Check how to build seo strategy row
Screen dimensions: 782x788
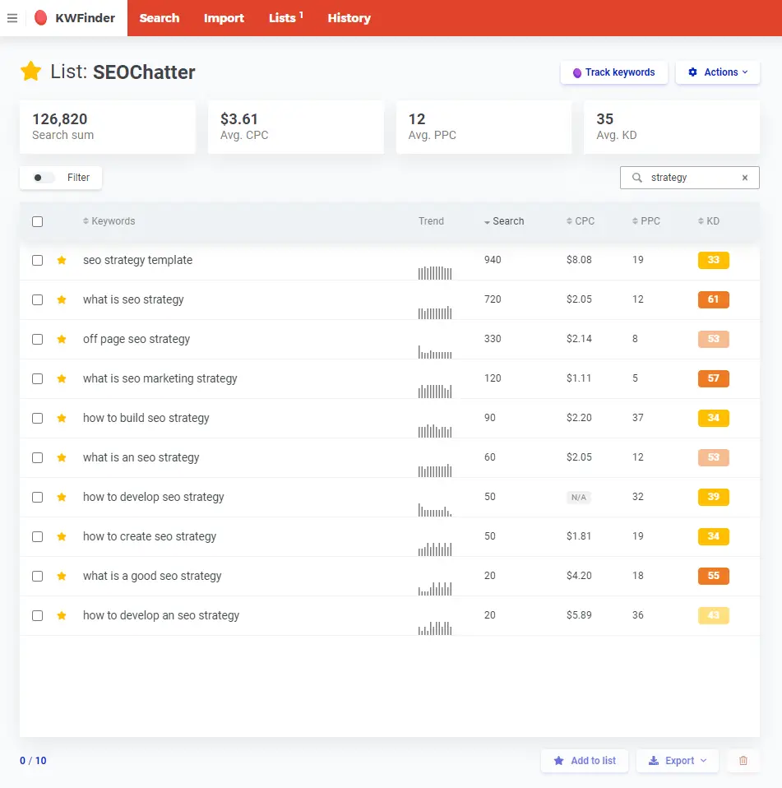37,418
